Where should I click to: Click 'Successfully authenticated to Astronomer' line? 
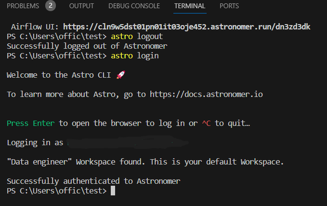pyautogui.click(x=93, y=181)
